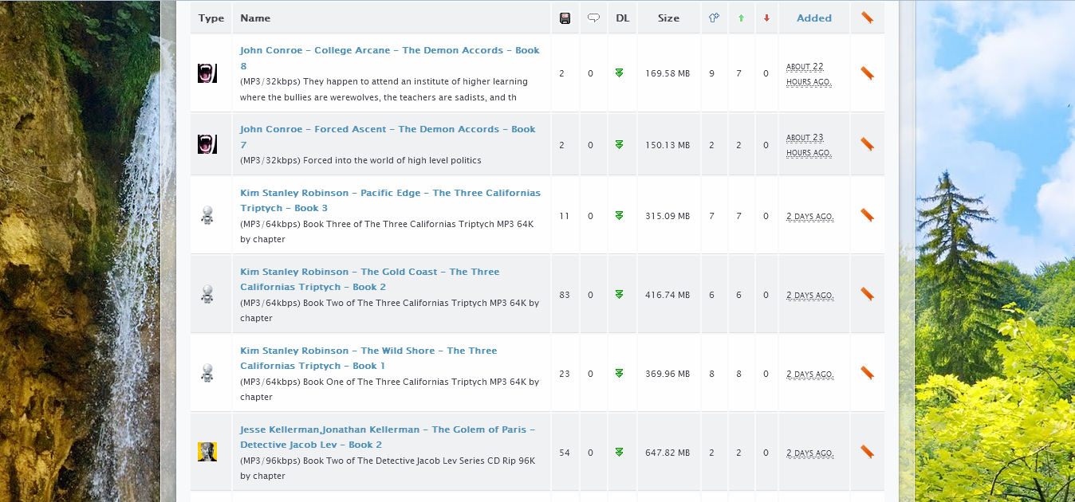This screenshot has height=502, width=1075.
Task: Click the DL column header
Action: click(623, 18)
